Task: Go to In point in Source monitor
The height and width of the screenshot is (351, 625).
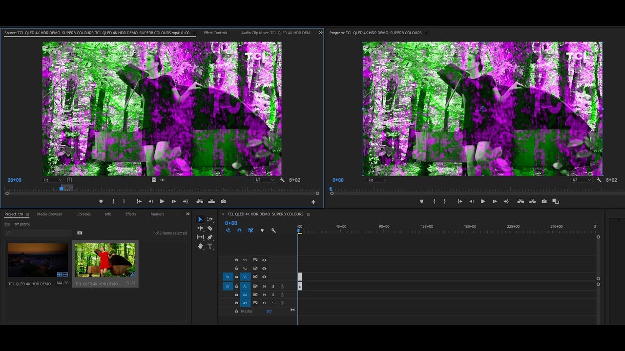Action: [x=139, y=201]
